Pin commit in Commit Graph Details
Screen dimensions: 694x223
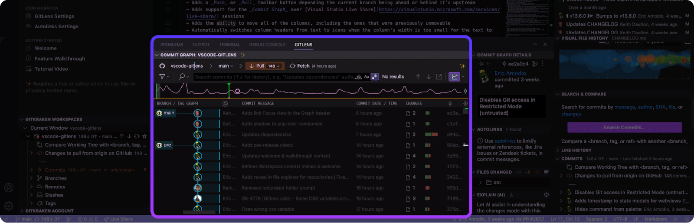481,64
